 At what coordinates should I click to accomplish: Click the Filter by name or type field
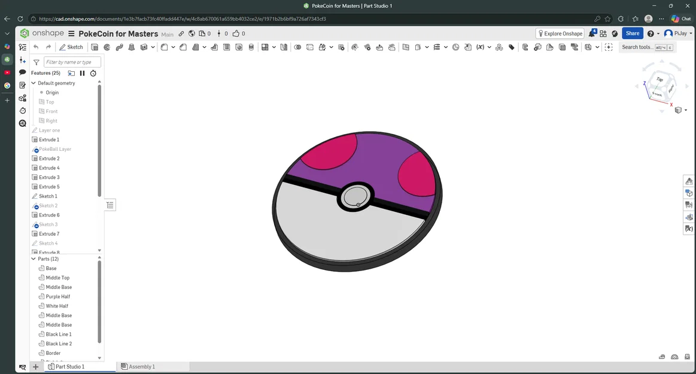pyautogui.click(x=72, y=62)
